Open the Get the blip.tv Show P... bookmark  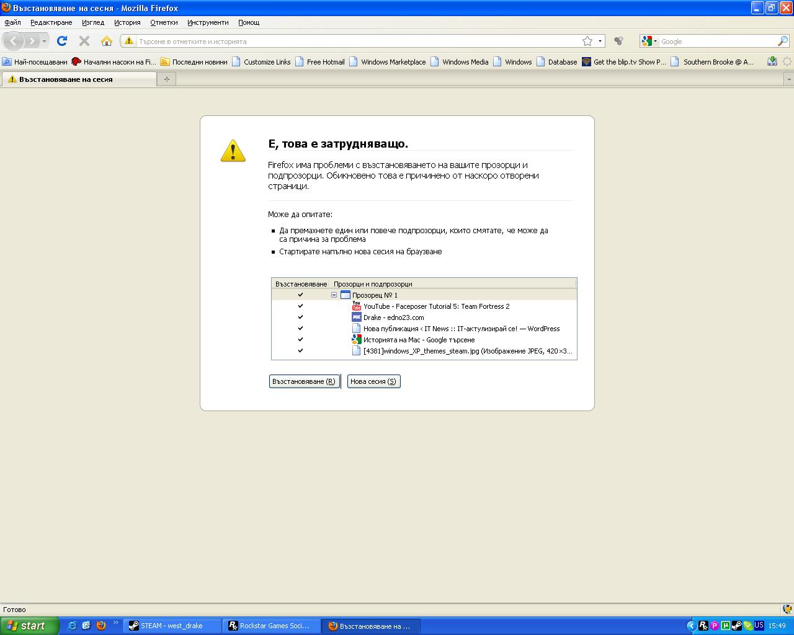click(623, 61)
